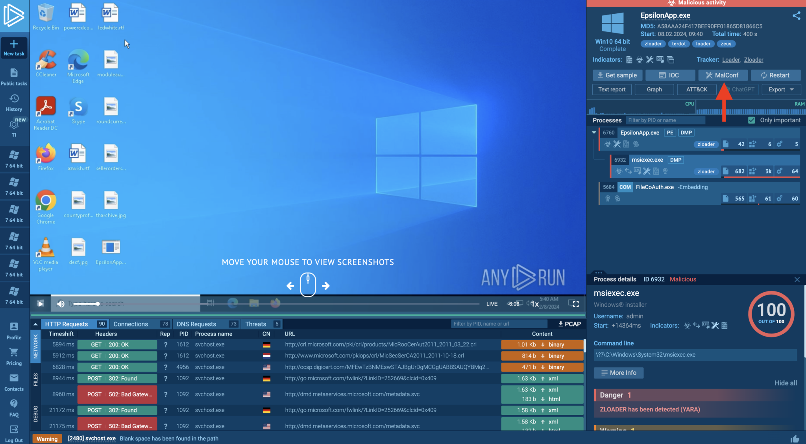
Task: Toggle LIVE mode in player
Action: click(x=492, y=304)
